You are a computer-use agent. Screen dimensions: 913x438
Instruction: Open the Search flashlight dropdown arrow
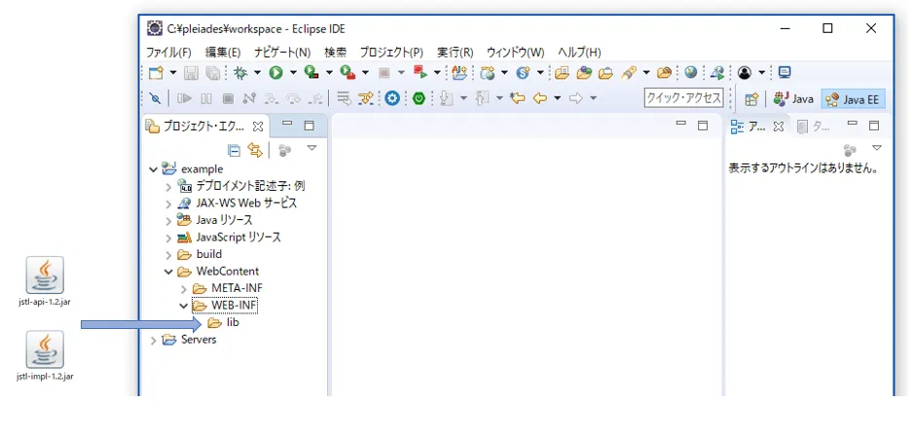point(646,73)
